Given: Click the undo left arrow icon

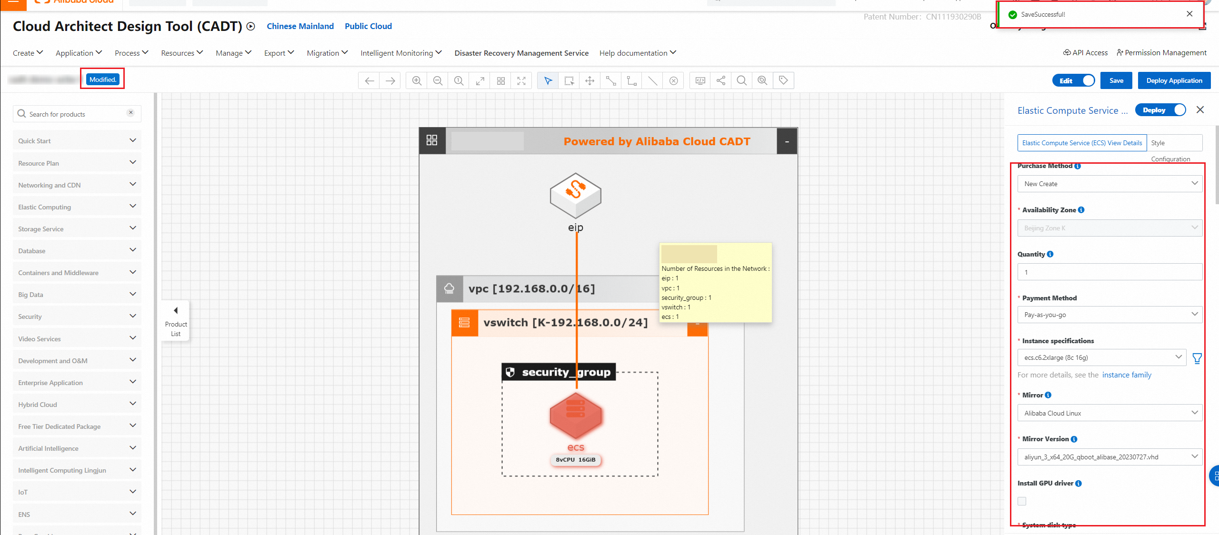Looking at the screenshot, I should coord(369,81).
